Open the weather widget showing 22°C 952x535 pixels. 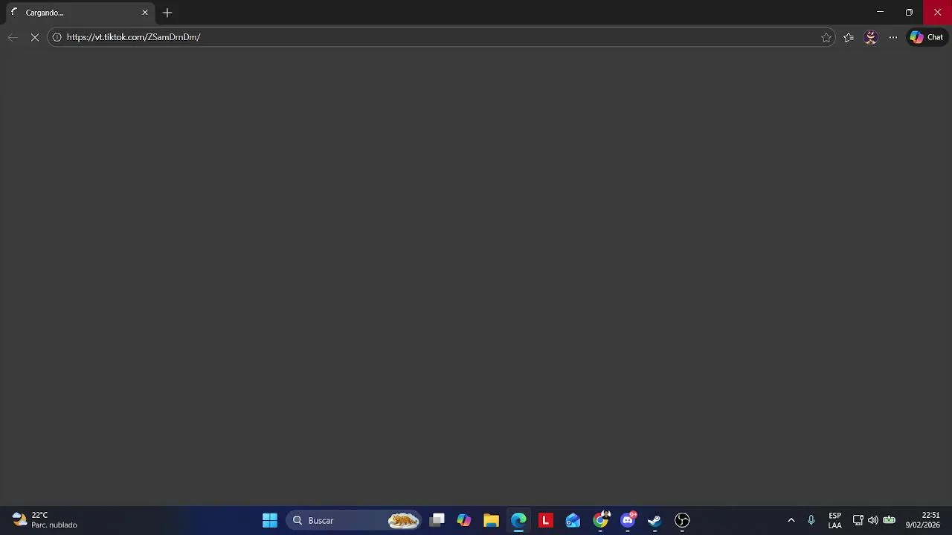[45, 520]
